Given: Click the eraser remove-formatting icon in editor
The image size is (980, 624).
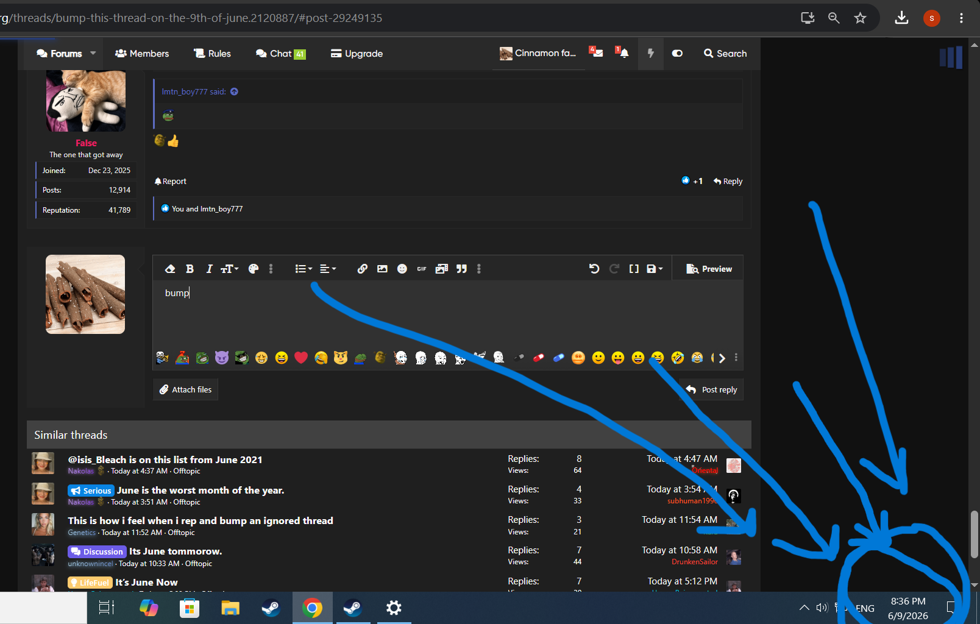Looking at the screenshot, I should [x=170, y=269].
